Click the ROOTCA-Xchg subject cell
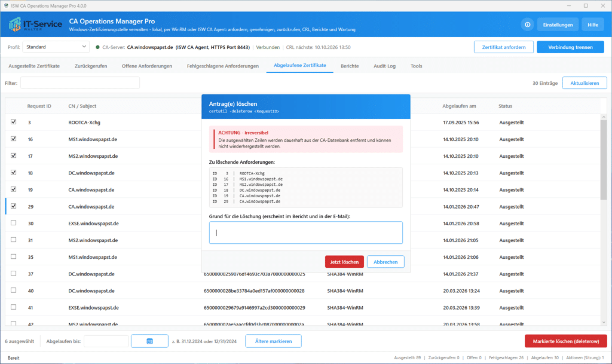Viewport: 612px width, 364px height. [x=84, y=122]
